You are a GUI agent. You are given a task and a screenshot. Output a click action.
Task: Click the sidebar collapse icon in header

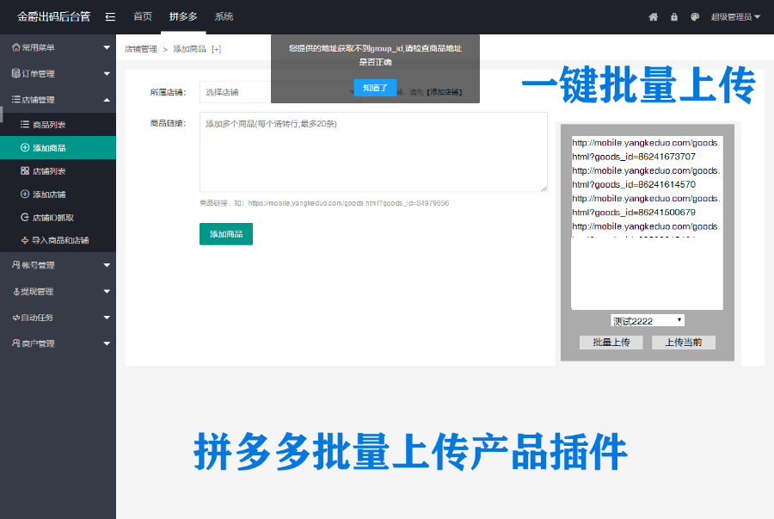(110, 16)
